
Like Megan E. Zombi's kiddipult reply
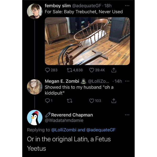click(92, 100)
